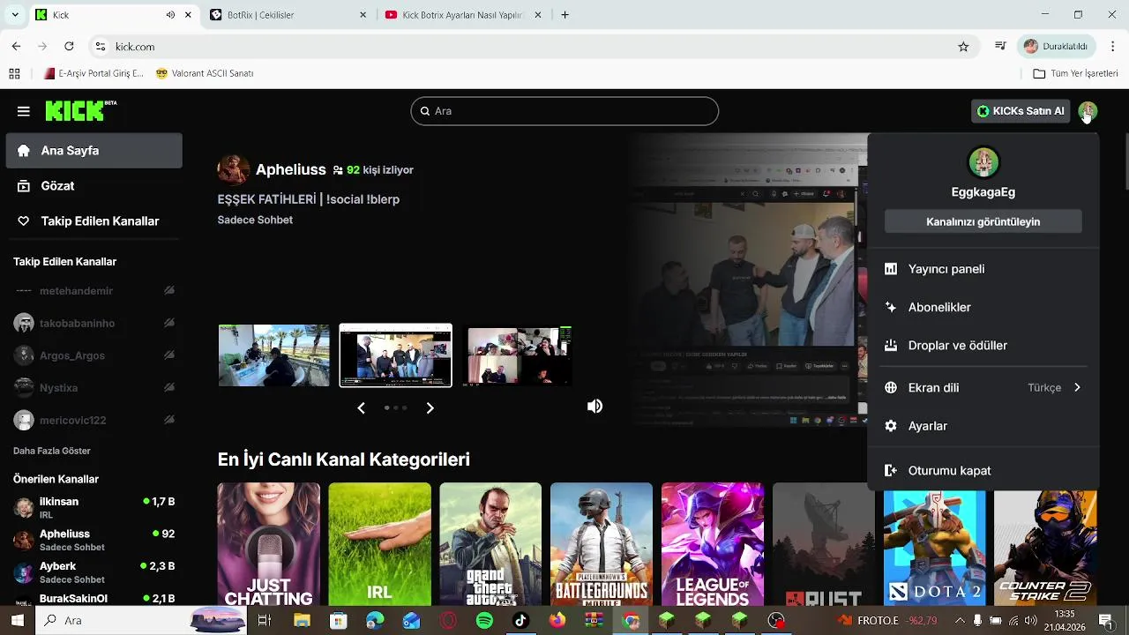Click the Abonelikler sparkle icon
Screen dimensions: 1129x635
[891, 307]
